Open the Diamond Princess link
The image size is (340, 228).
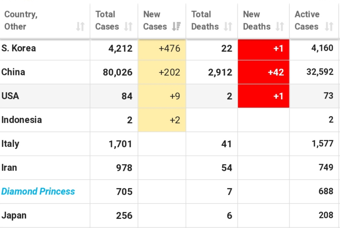pos(38,191)
